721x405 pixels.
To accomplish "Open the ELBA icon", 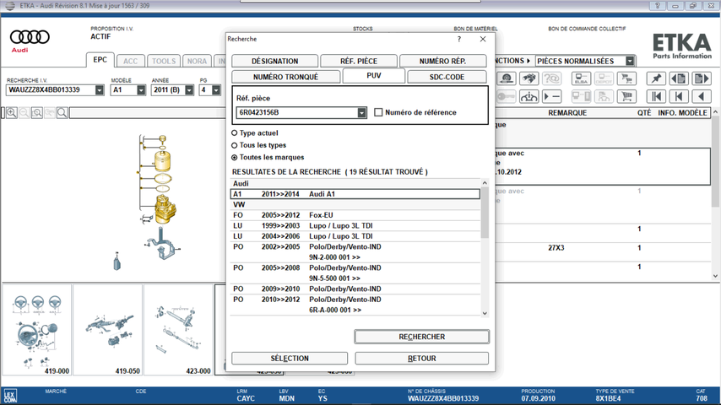I will [581, 78].
